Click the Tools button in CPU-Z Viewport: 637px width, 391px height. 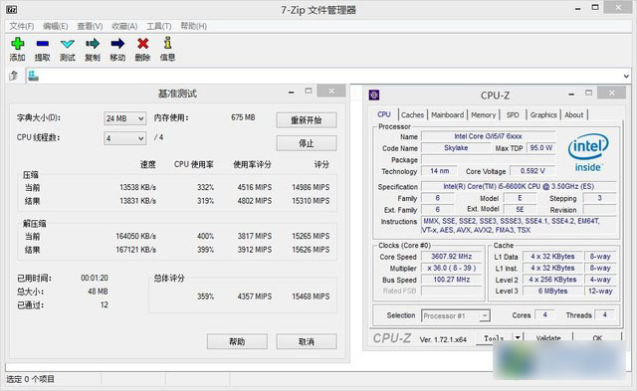tap(494, 338)
